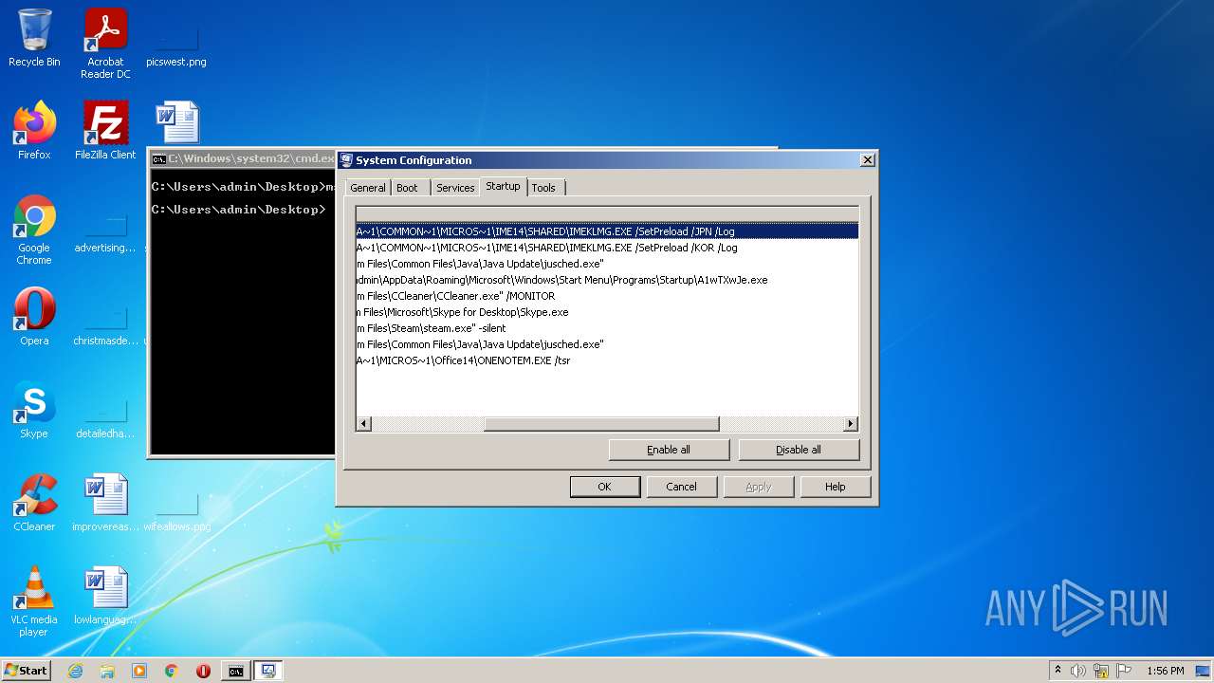Select the steam.exe -silent entry
Screen dimensions: 1214x683
pos(607,328)
